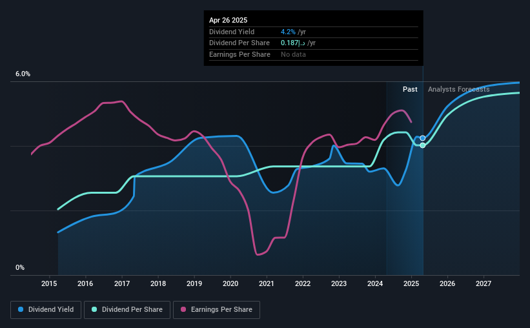530x328 pixels.
Task: Click the teal Dividend Per Share data point marker
Action: [422, 145]
